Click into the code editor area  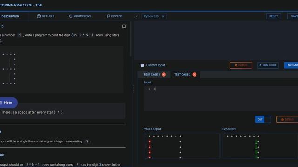point(216,40)
